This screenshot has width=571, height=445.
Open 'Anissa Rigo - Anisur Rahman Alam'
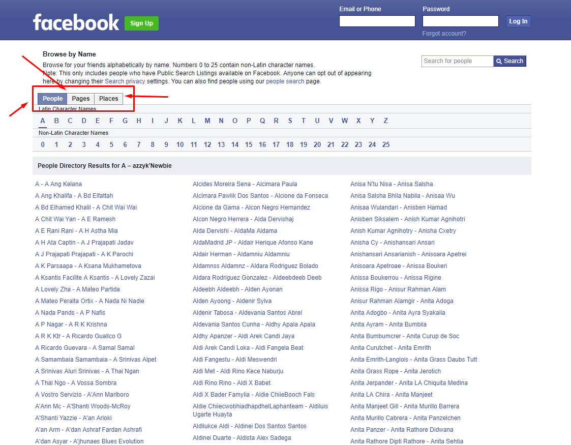pos(398,289)
